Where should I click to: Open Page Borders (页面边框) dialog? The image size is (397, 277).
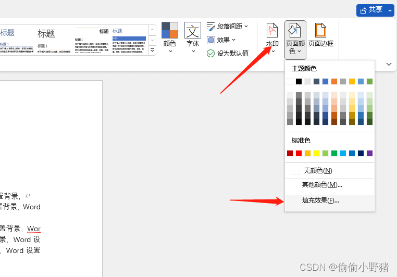(x=320, y=35)
